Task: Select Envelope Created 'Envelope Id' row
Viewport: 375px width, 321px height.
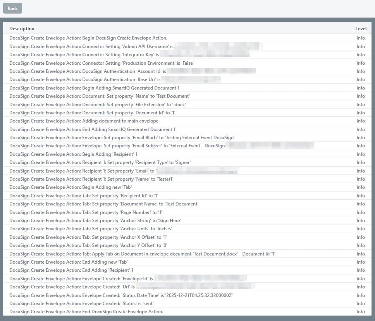Action: coord(187,279)
